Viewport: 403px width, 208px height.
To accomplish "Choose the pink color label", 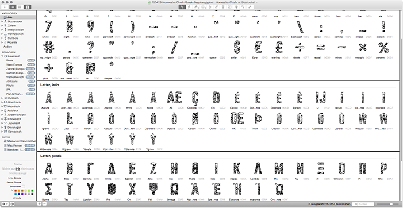I will pos(26,194).
